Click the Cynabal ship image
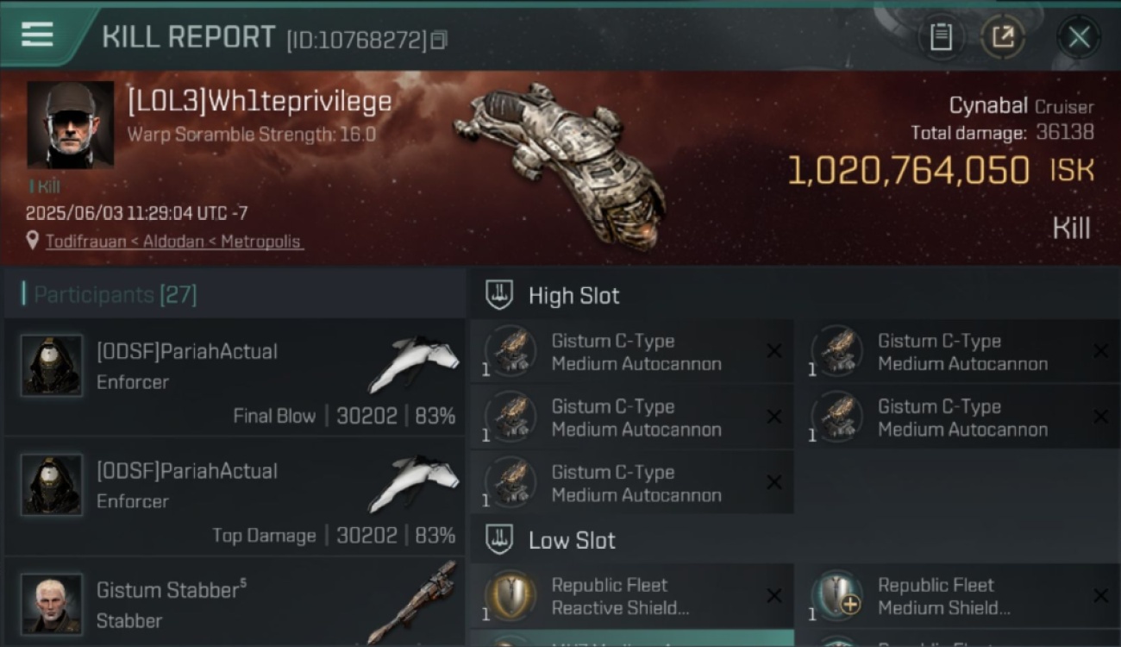The image size is (1121, 647). click(560, 162)
